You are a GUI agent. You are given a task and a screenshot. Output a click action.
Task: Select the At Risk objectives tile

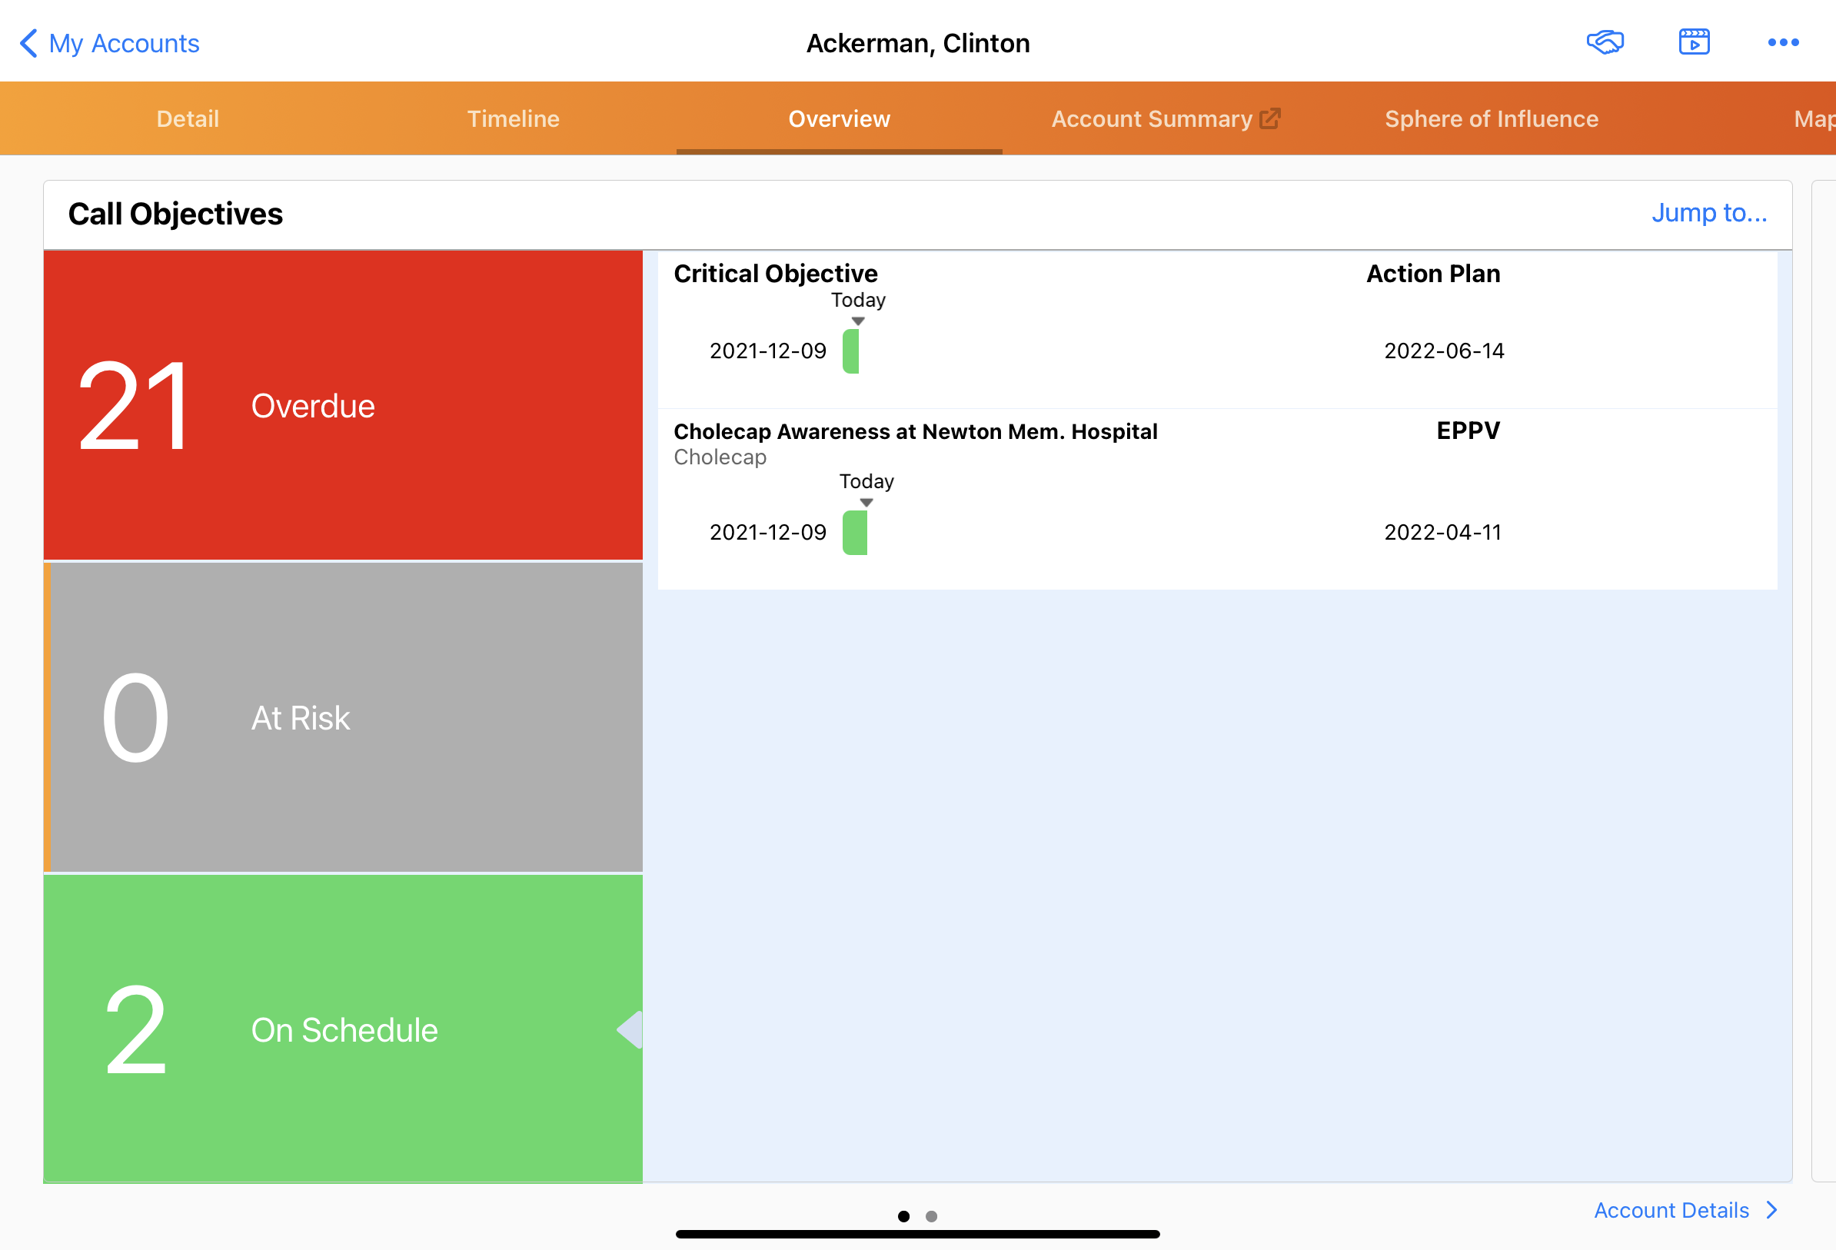[x=343, y=717]
